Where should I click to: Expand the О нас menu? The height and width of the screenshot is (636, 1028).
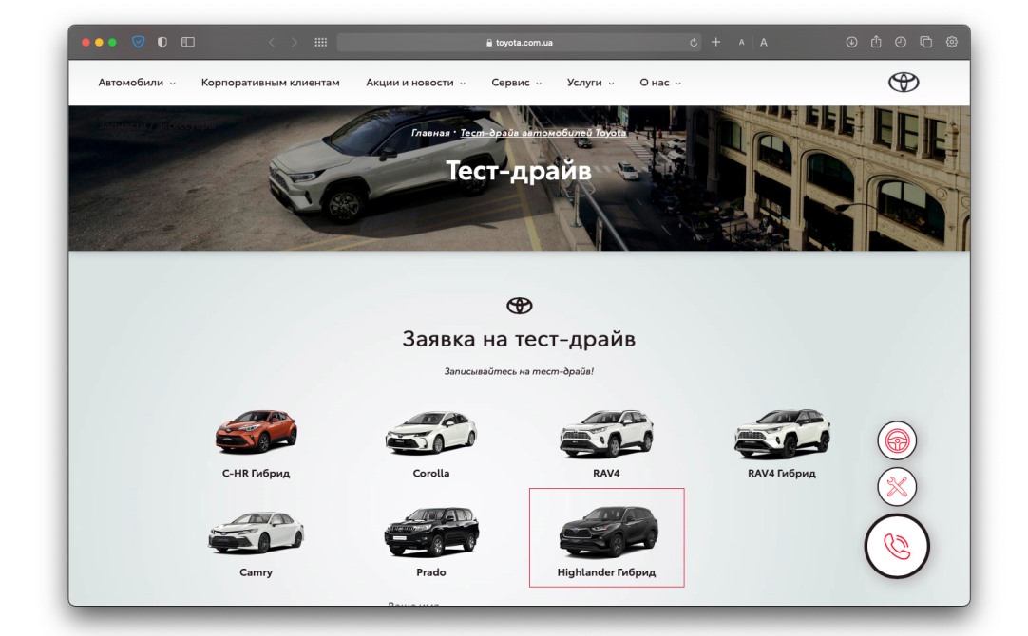[x=660, y=83]
